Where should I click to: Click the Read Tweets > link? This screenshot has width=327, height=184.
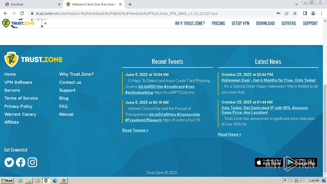135,130
